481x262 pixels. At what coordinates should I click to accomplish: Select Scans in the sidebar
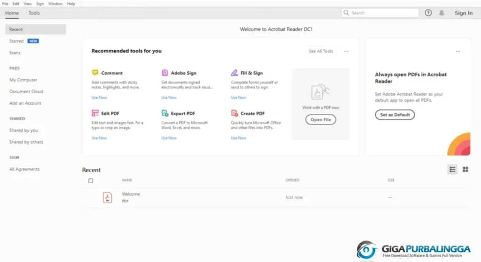(15, 52)
